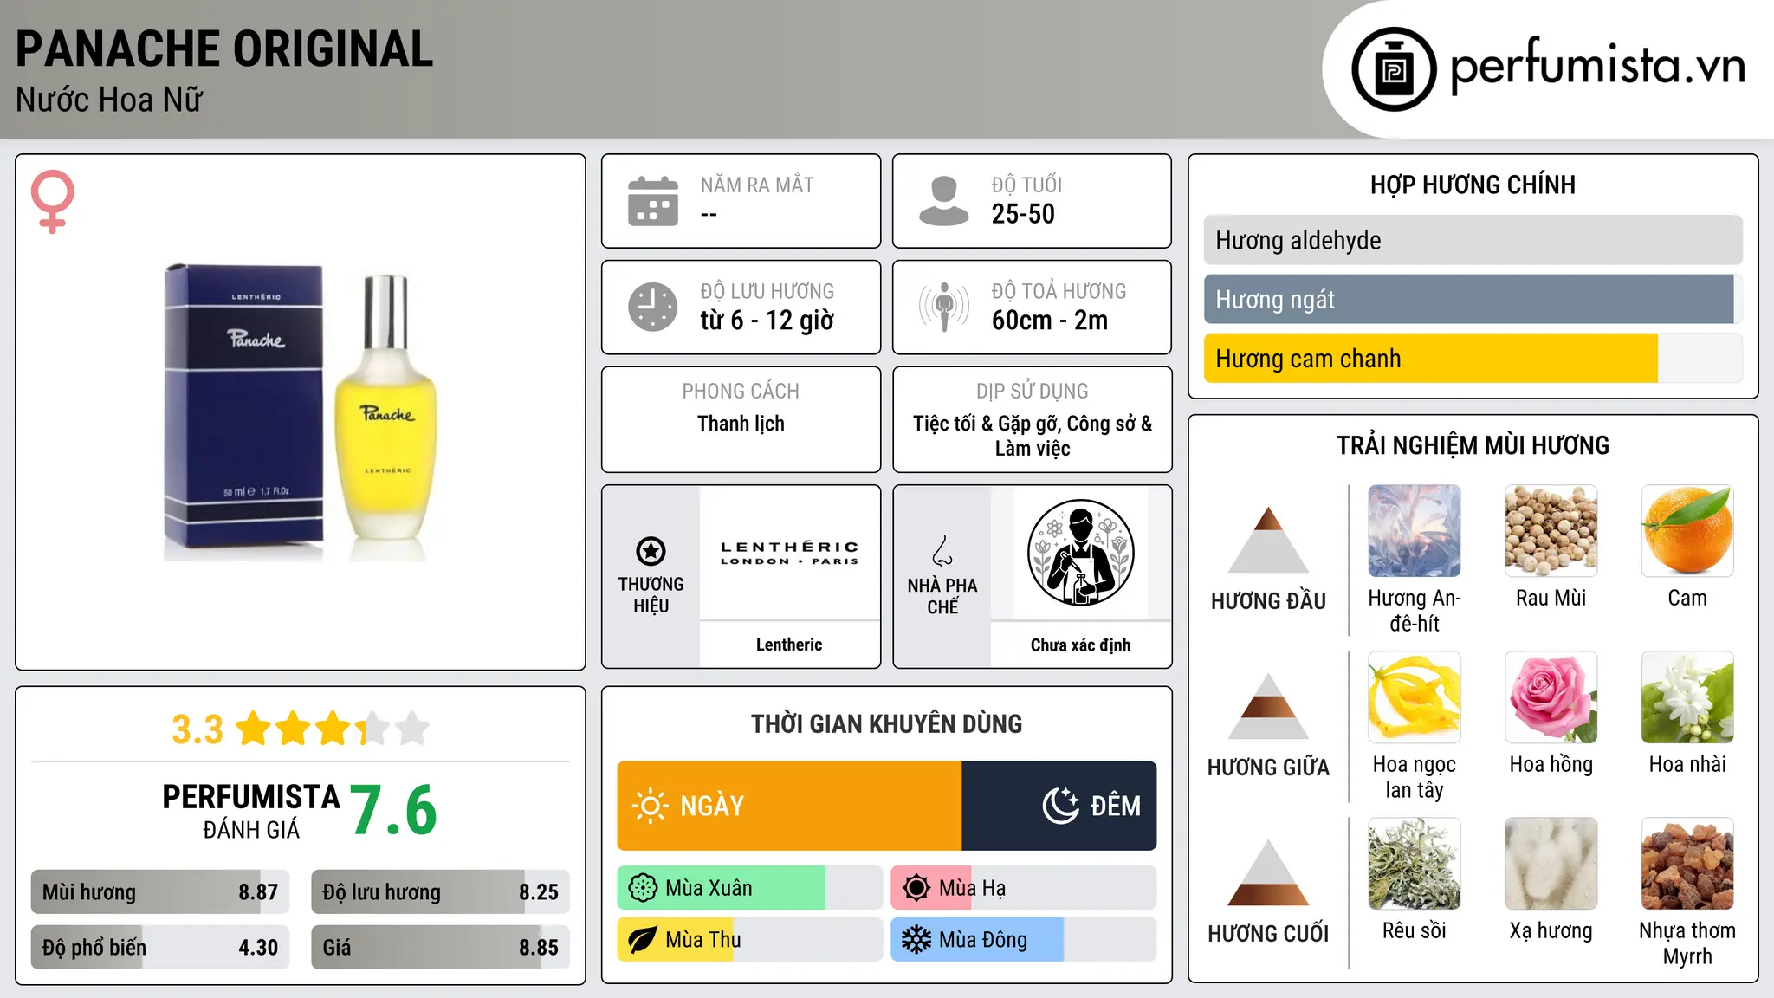The width and height of the screenshot is (1774, 998).
Task: Click the leaf icon for Mùa Thu
Action: coord(643,940)
